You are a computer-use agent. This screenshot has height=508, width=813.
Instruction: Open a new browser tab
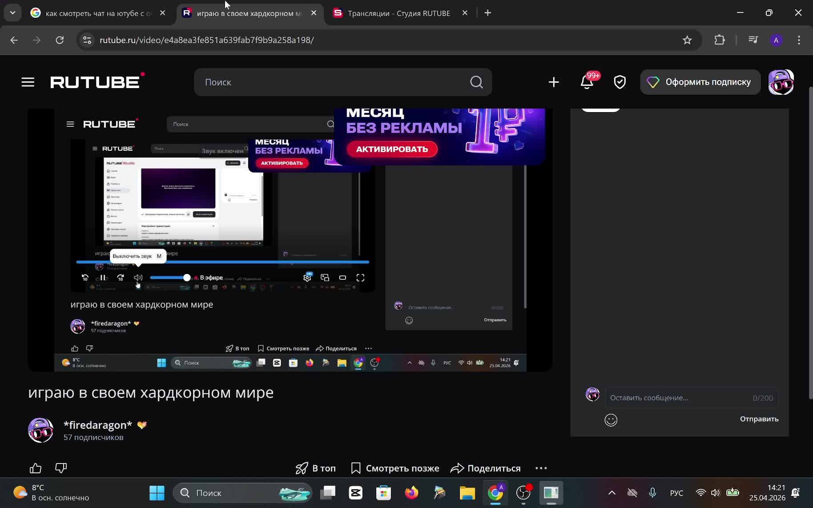pos(488,13)
